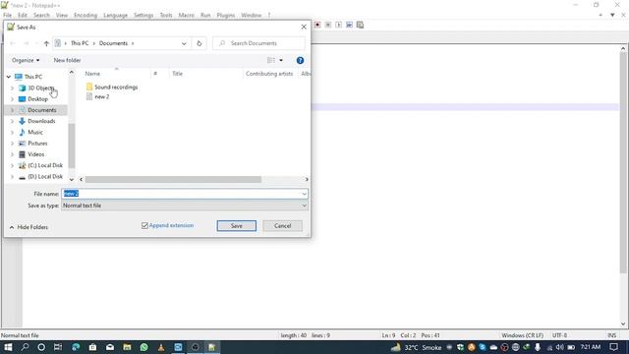The width and height of the screenshot is (629, 354).
Task: Click the volume speaker tray icon
Action: [560, 347]
